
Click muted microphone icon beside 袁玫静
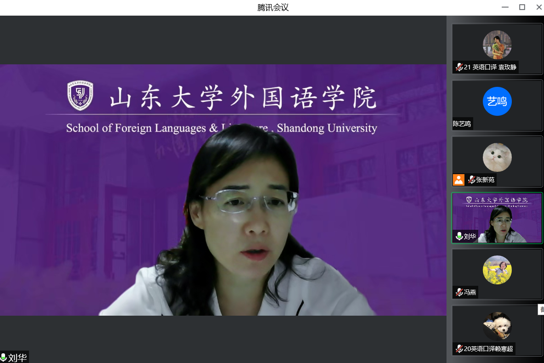[459, 67]
